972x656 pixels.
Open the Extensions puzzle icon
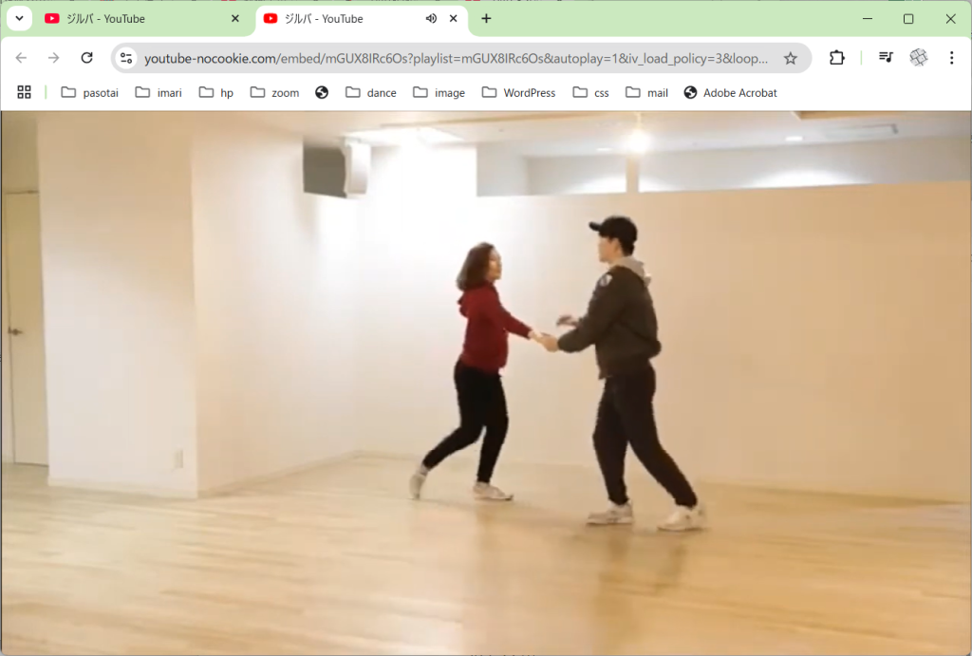pyautogui.click(x=837, y=58)
